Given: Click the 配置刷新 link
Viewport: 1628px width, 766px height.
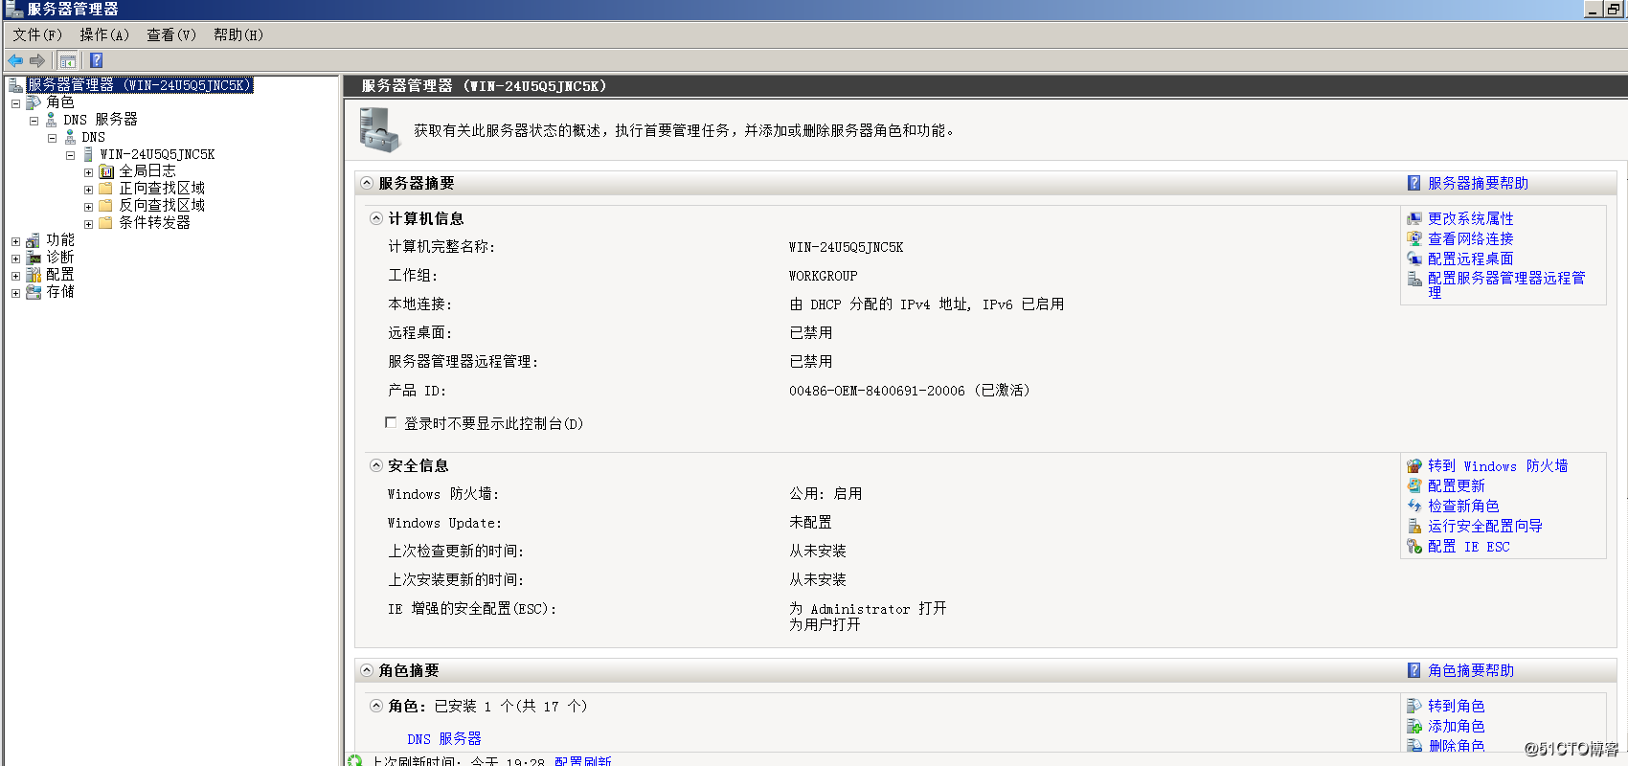Looking at the screenshot, I should [x=583, y=761].
